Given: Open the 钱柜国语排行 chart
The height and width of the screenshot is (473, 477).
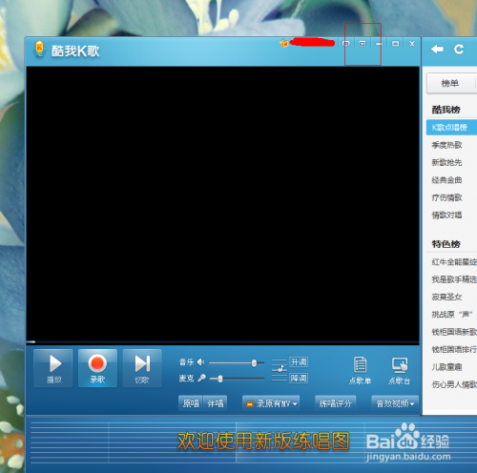Looking at the screenshot, I should [x=454, y=349].
